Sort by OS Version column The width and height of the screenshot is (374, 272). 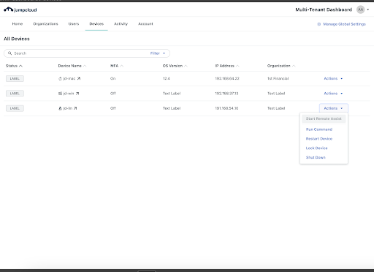pos(175,66)
